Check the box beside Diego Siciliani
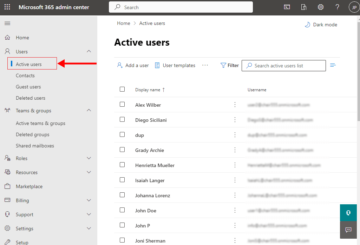Image resolution: width=360 pixels, height=245 pixels. click(x=122, y=119)
